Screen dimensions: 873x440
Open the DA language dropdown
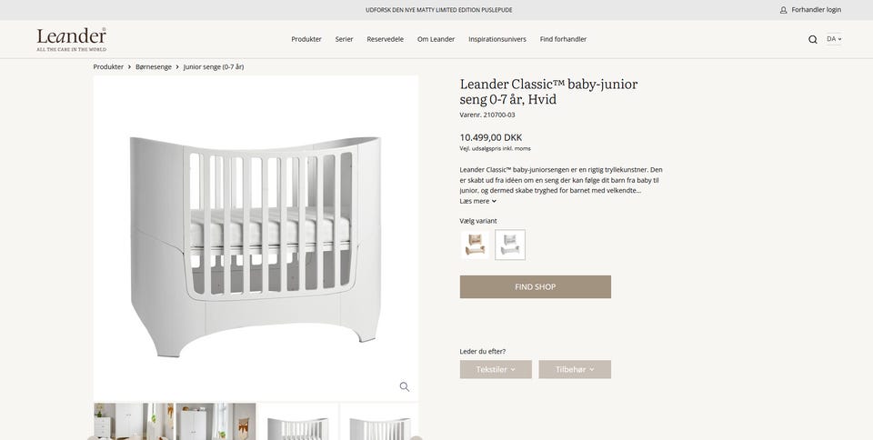(834, 39)
